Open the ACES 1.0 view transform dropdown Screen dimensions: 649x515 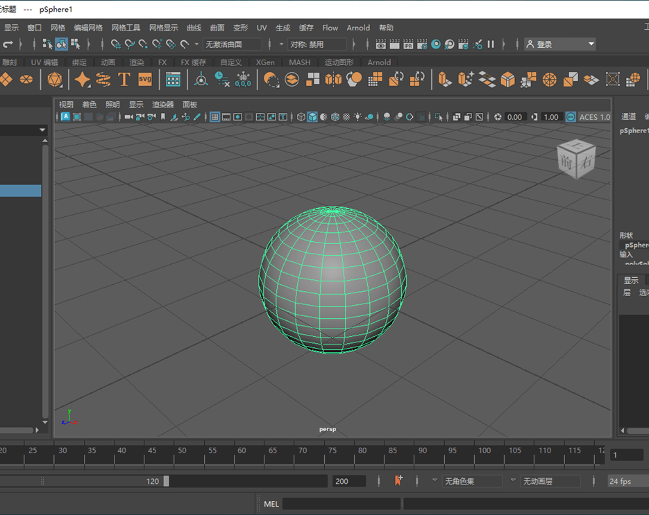[x=594, y=117]
